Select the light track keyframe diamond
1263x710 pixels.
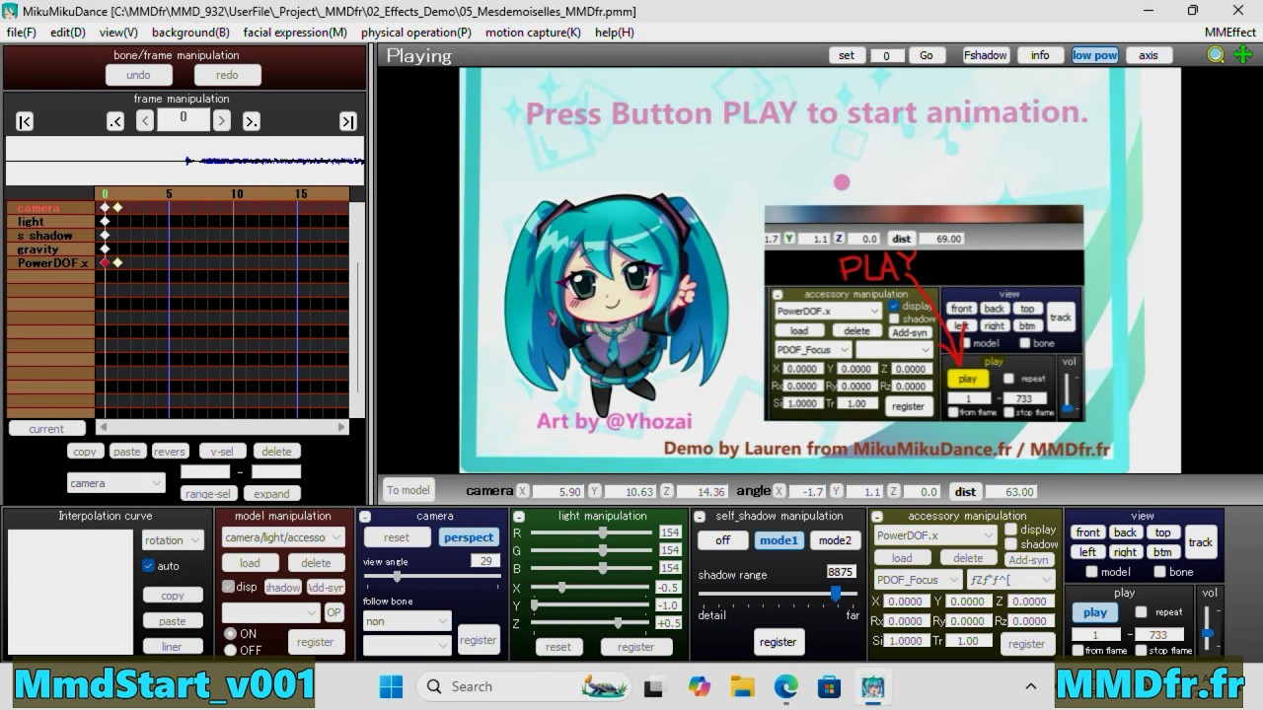[105, 221]
